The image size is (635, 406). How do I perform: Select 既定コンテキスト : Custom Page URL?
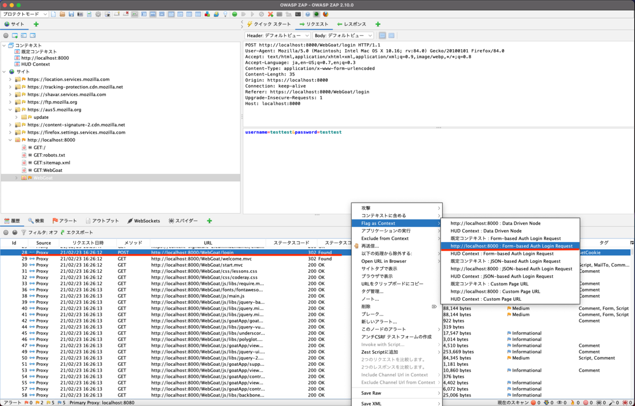(510, 284)
